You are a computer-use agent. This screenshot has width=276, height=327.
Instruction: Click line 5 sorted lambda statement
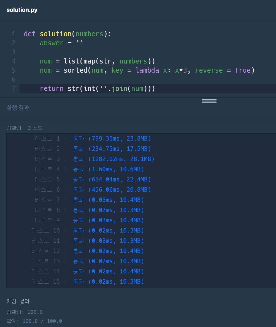click(147, 70)
